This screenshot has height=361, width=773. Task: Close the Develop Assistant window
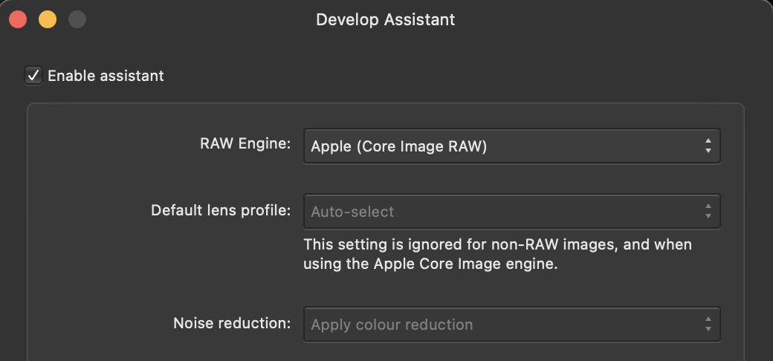coord(18,20)
